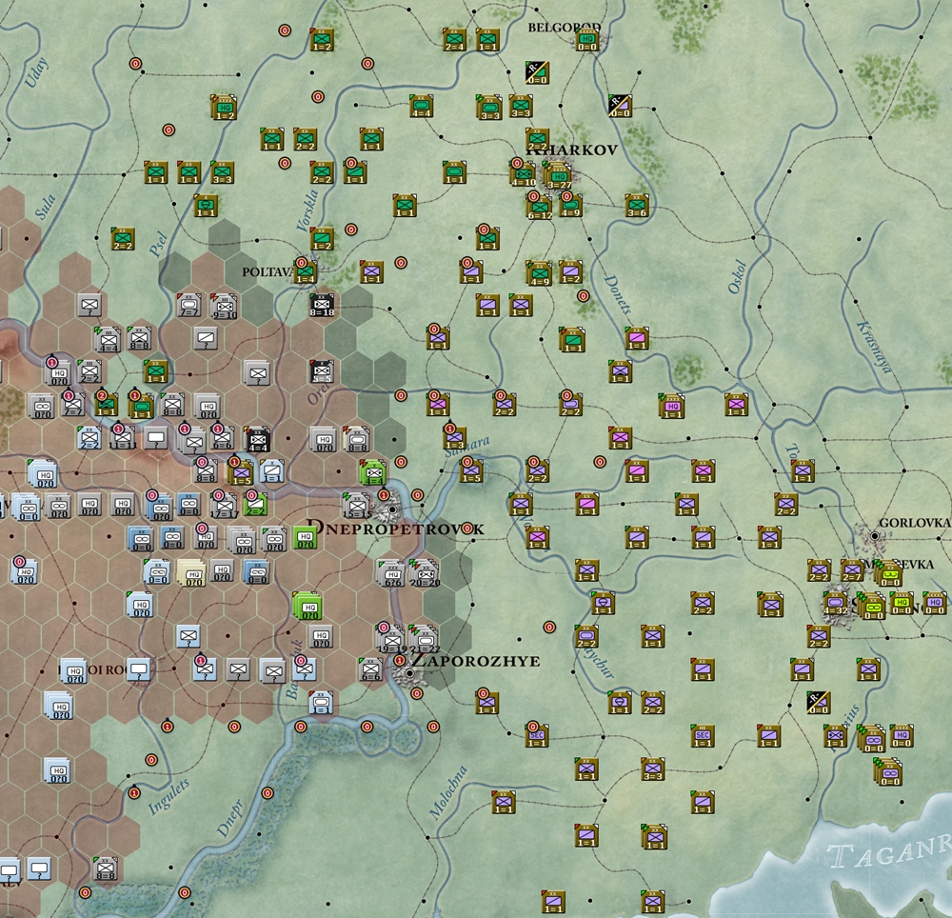Select the black 5=5 brigade counter
The width and height of the screenshot is (952, 918).
pyautogui.click(x=322, y=371)
